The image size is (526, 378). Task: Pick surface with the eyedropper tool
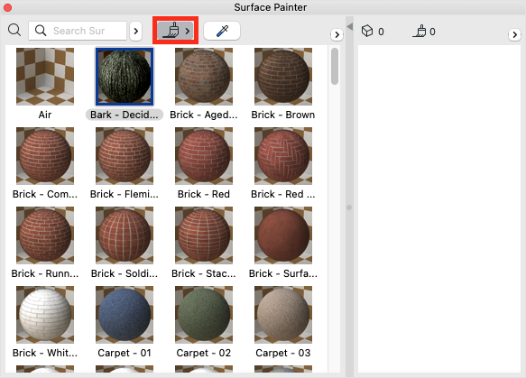222,31
